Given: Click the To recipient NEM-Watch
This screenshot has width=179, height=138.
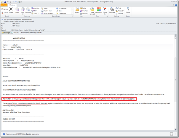Looking at the screenshot, I should [x=16, y=26].
